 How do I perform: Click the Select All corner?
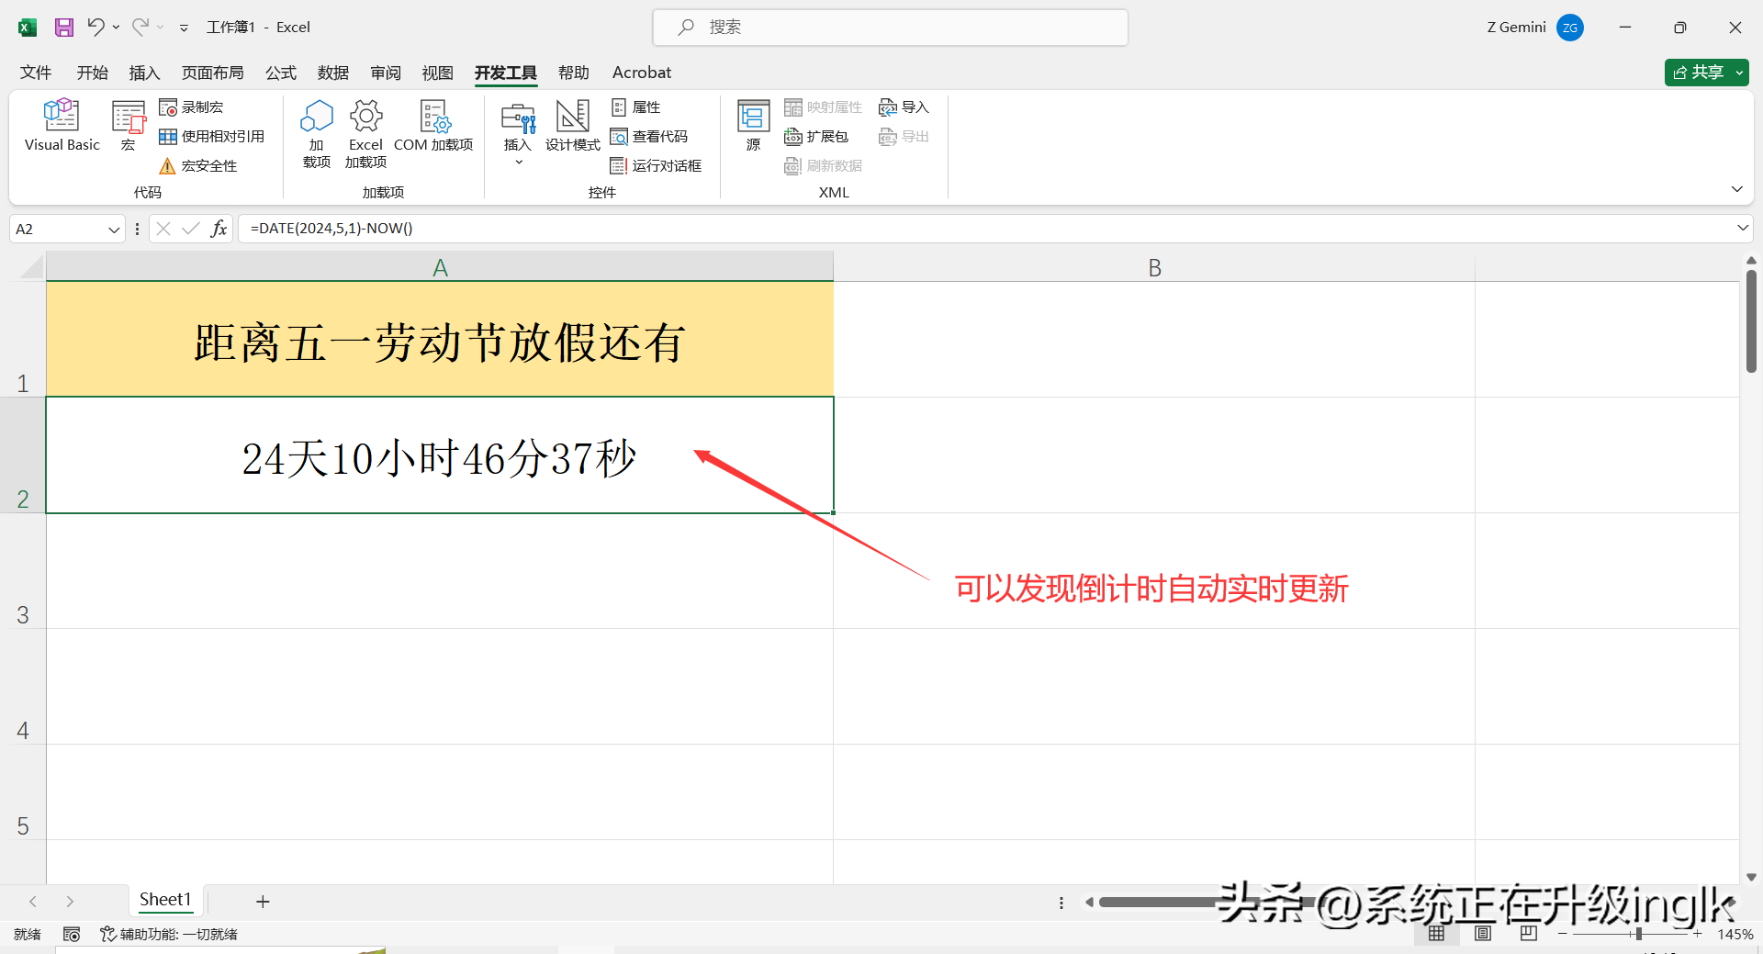31,267
